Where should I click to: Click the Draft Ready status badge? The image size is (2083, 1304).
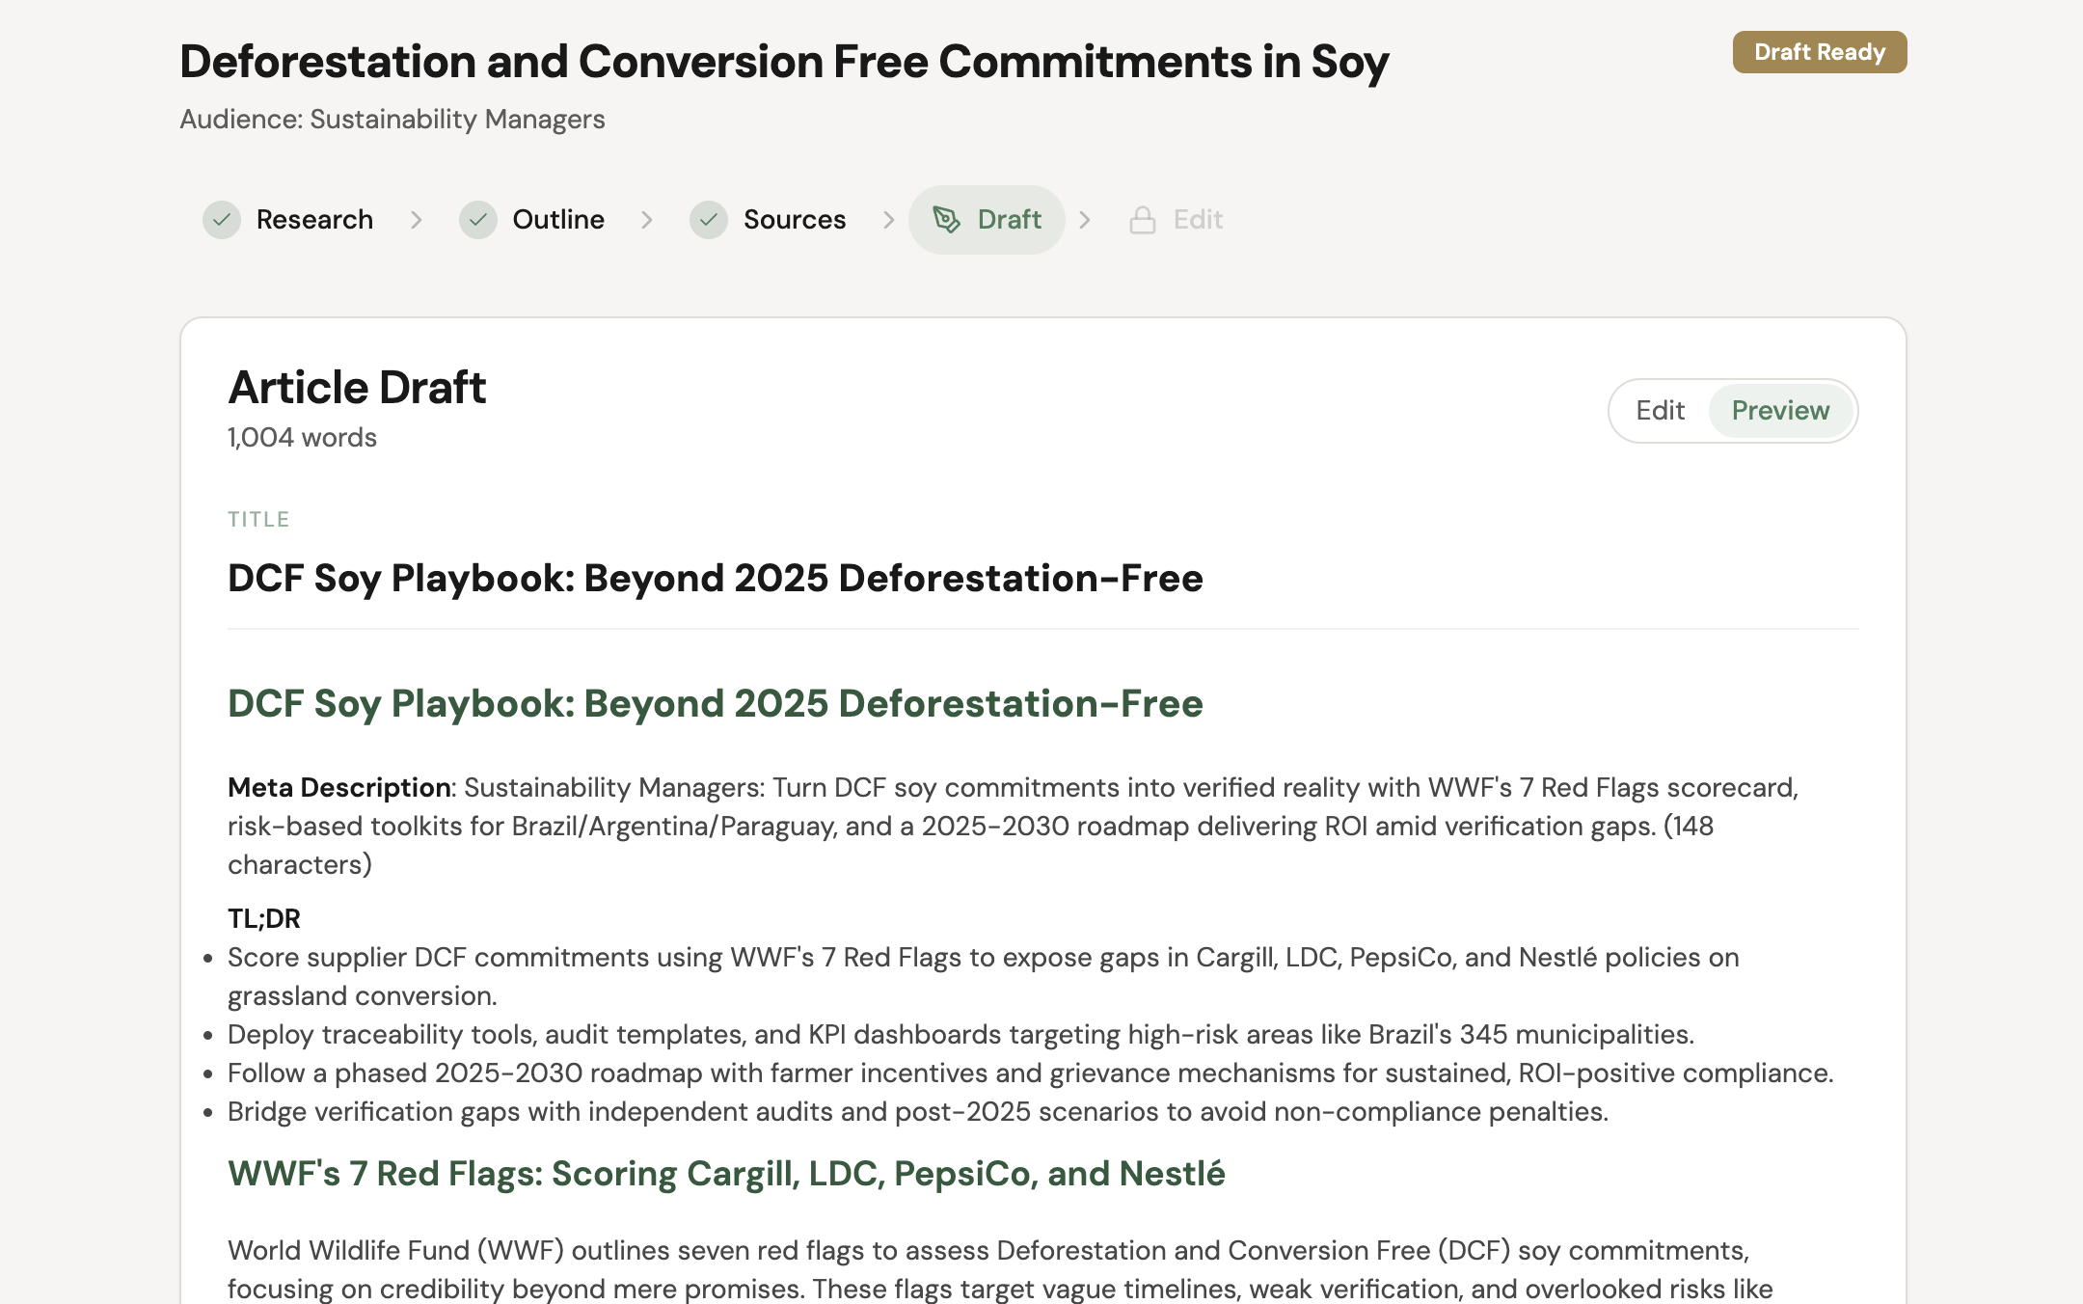tap(1819, 52)
